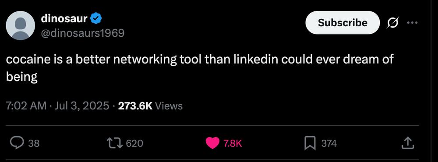Click the 7.8K likes count
This screenshot has width=438, height=162.
(x=232, y=143)
